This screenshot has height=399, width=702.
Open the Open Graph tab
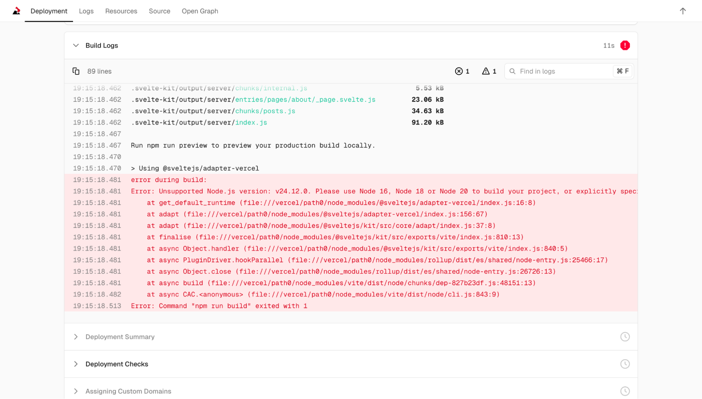coord(200,11)
